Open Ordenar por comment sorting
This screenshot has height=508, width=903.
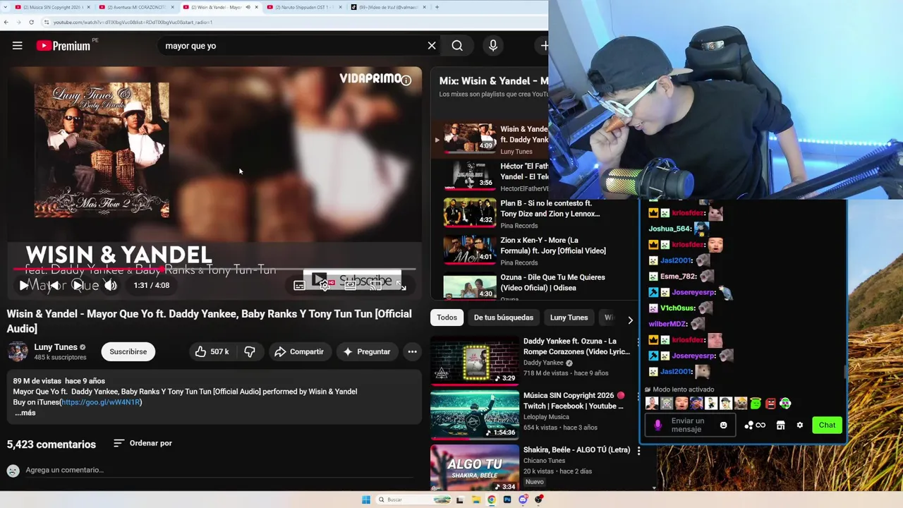click(143, 443)
